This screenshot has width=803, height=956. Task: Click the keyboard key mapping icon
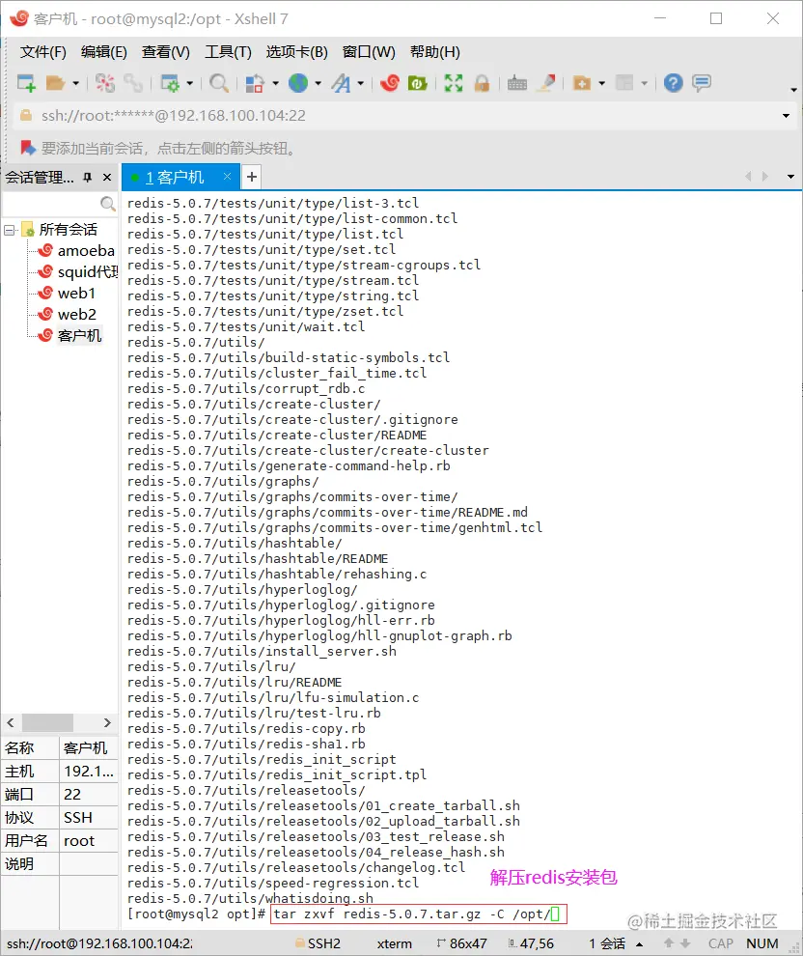pos(516,83)
